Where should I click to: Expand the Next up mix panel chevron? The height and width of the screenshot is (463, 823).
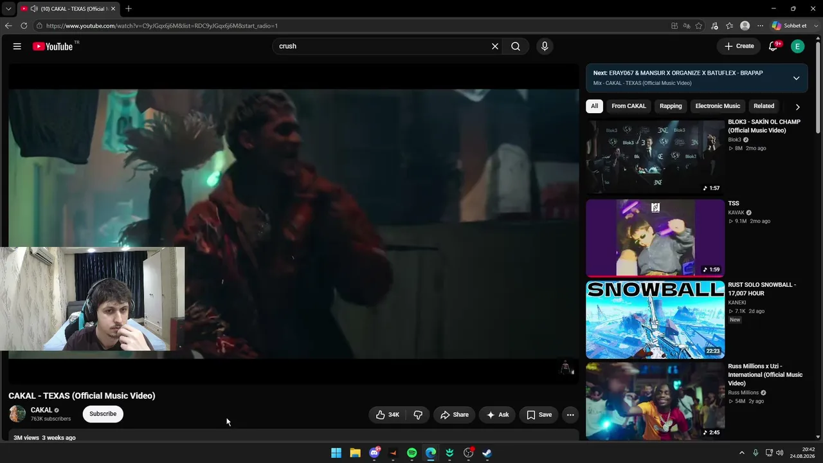[x=796, y=78]
